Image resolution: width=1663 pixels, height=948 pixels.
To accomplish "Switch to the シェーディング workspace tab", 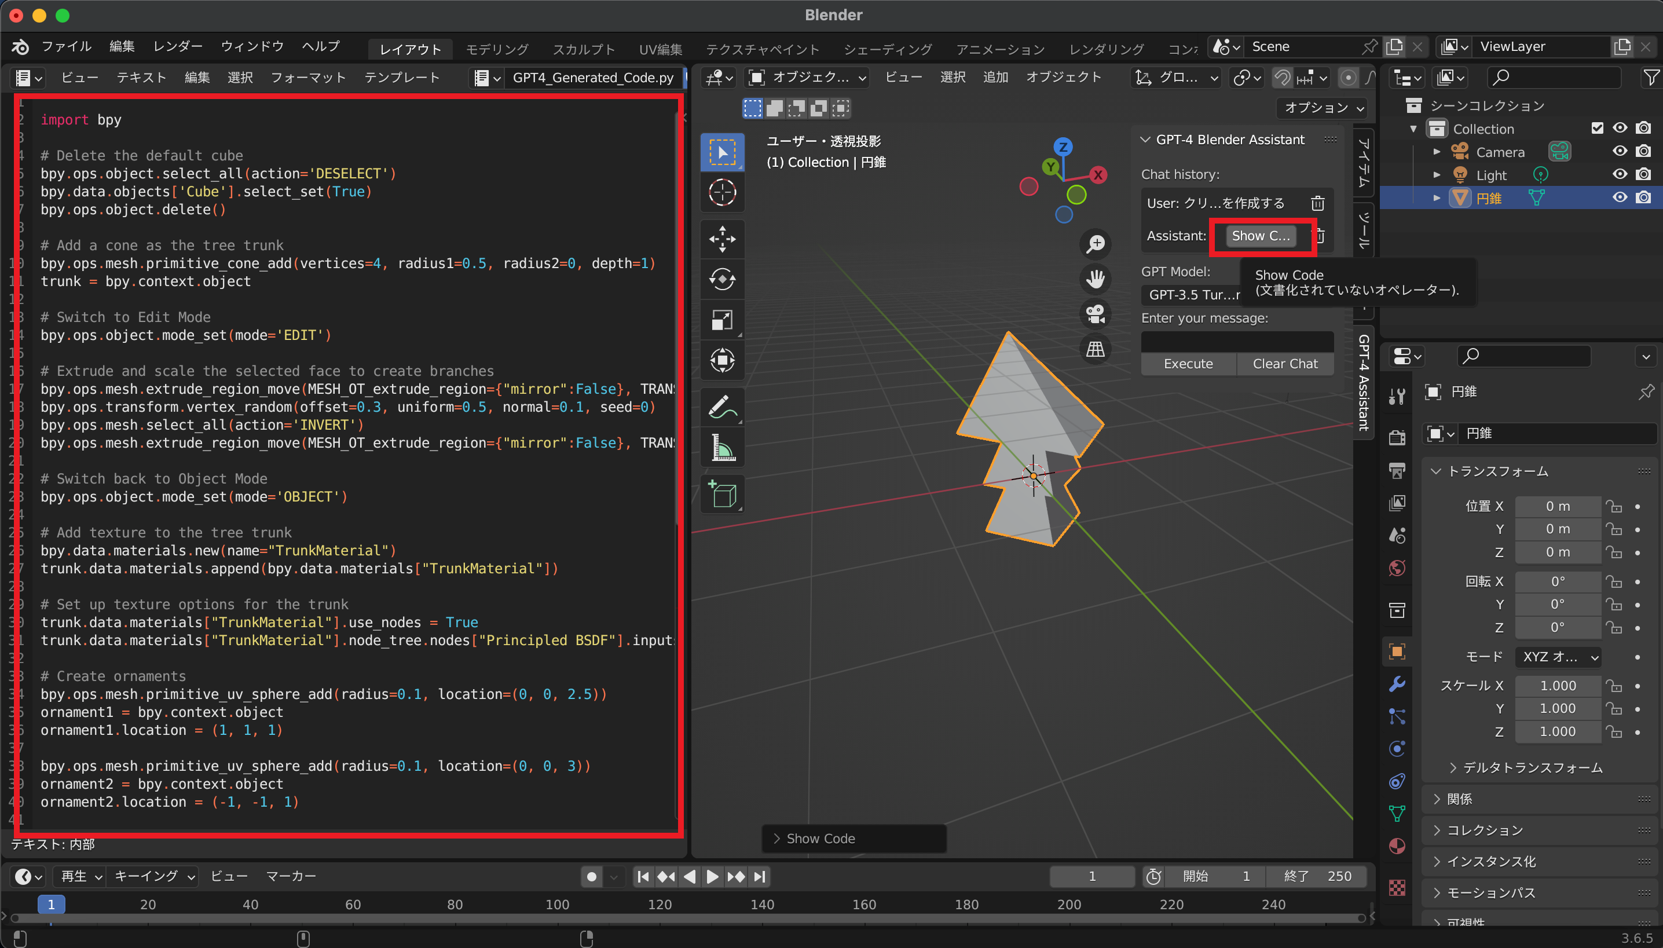I will tap(888, 48).
